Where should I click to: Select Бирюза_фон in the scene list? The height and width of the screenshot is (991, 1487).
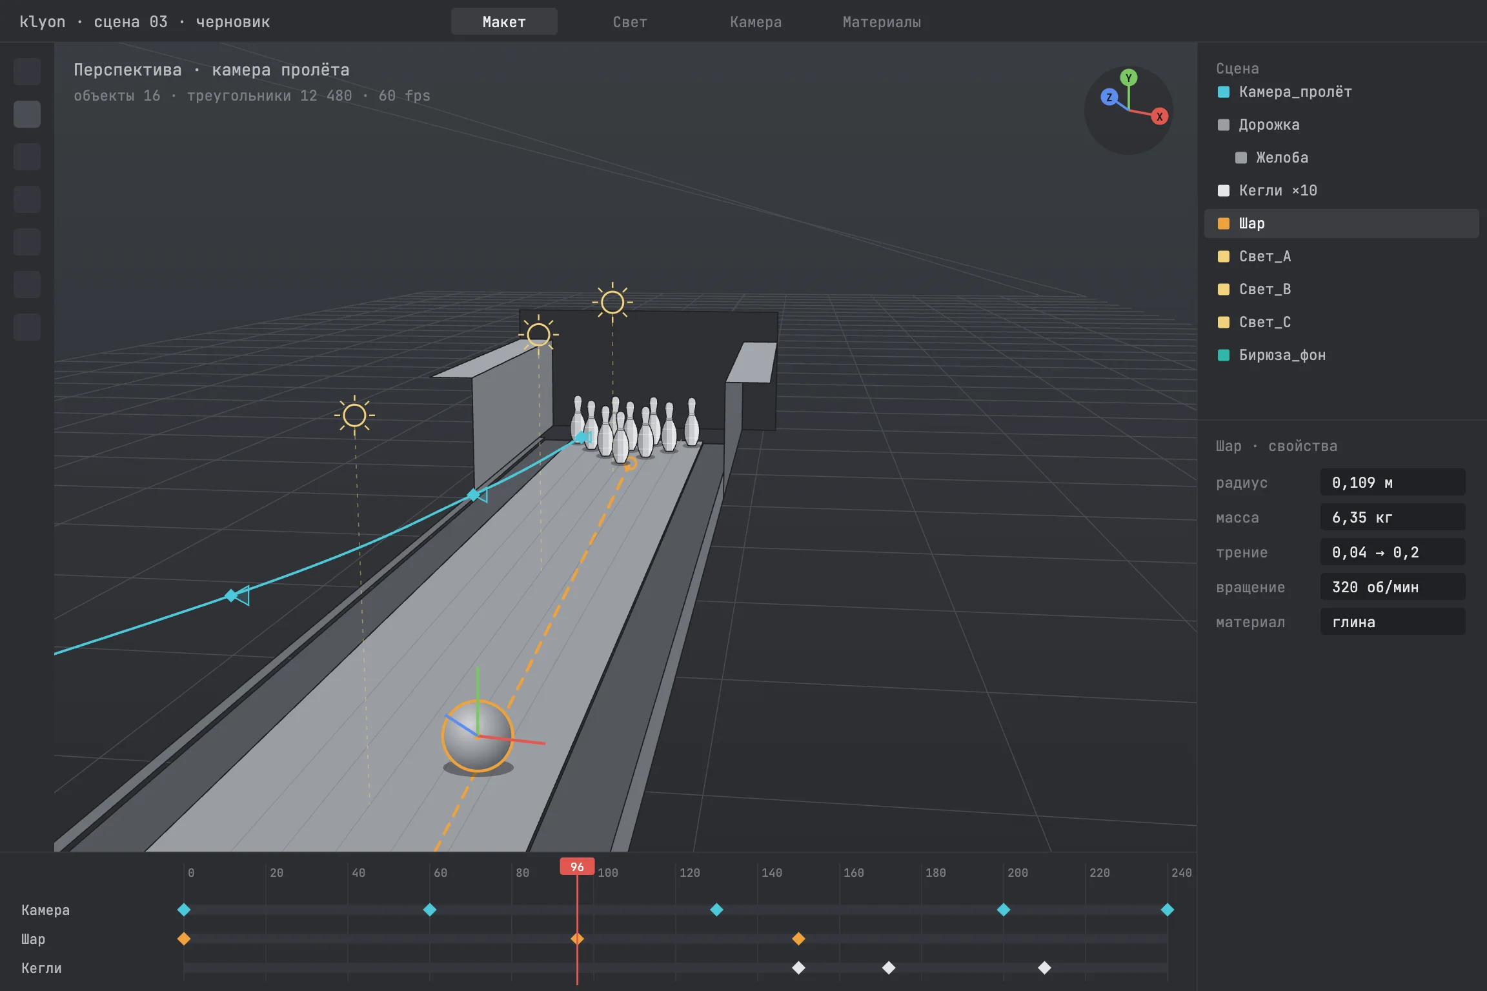point(1341,355)
